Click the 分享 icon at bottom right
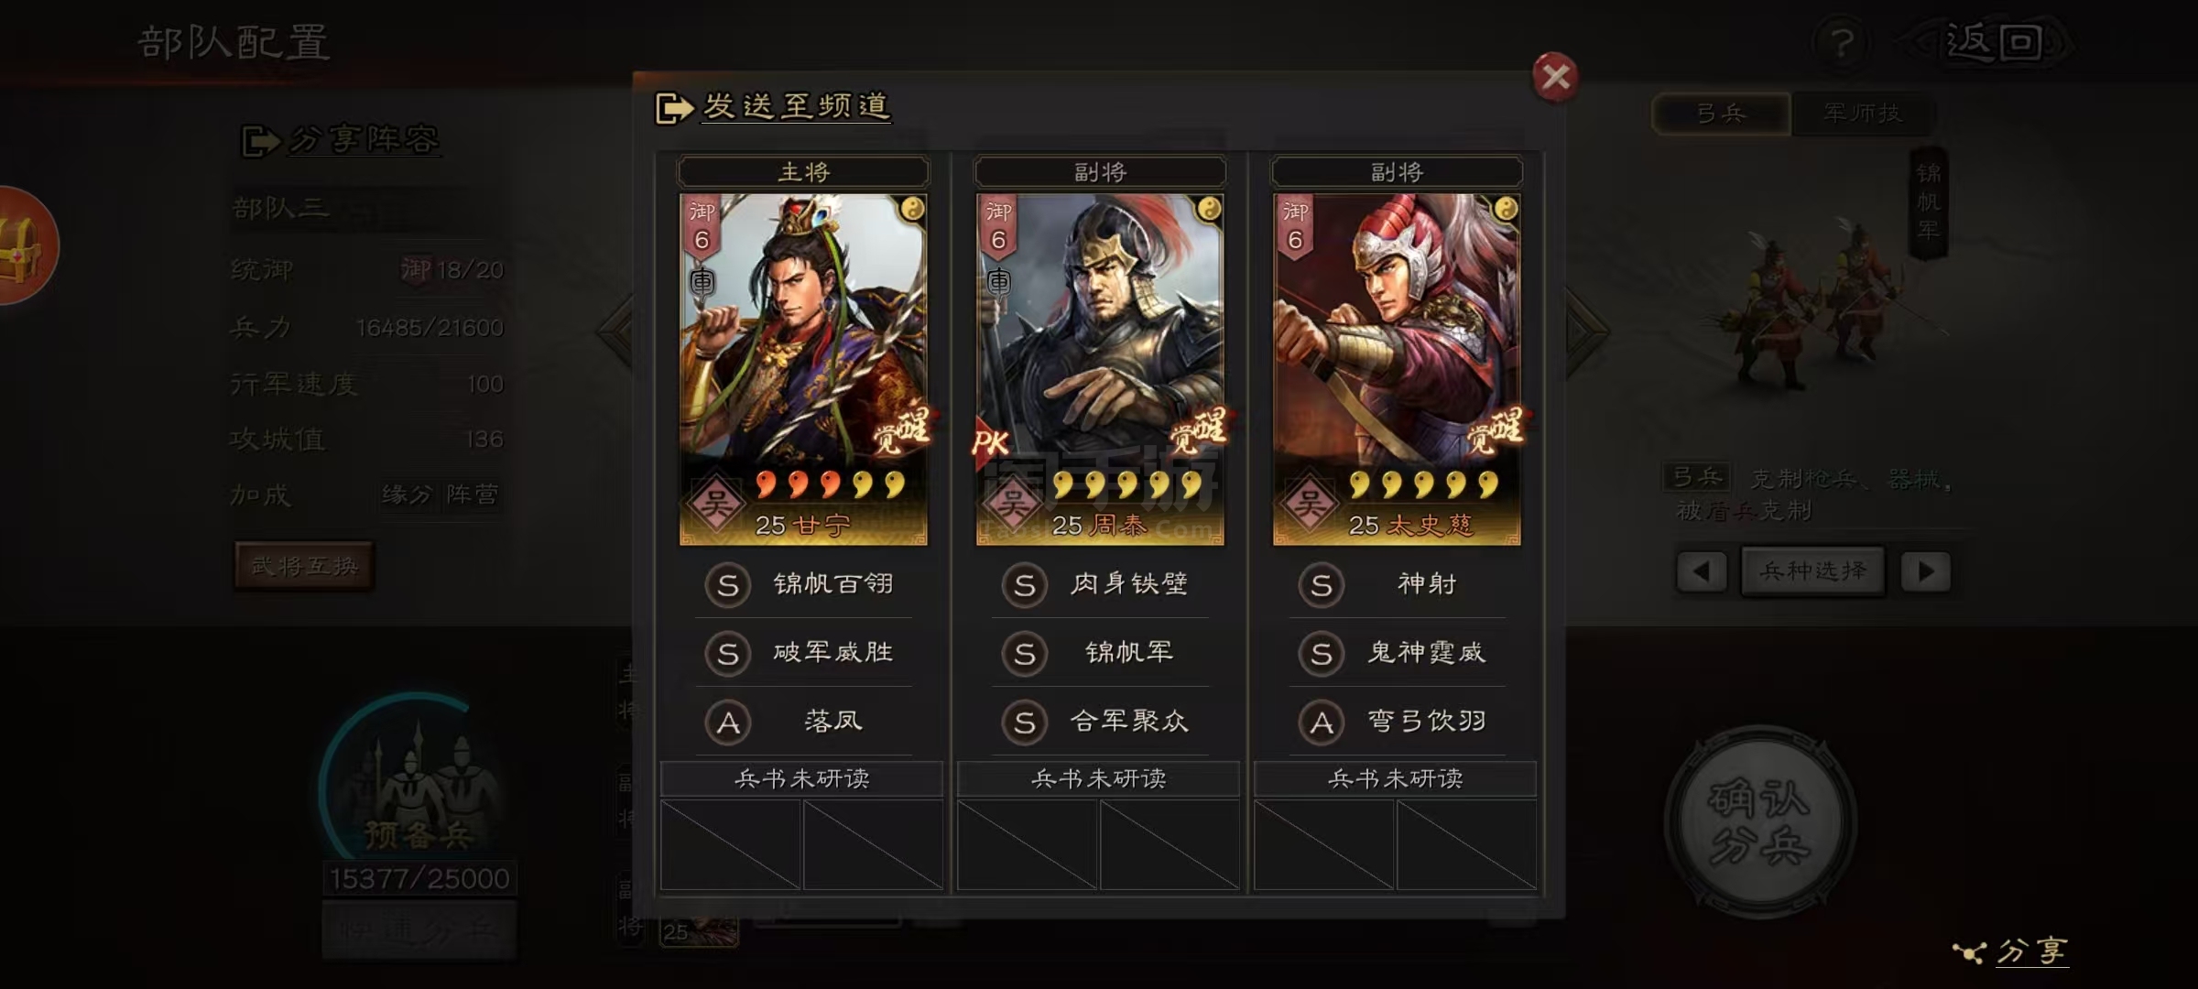The width and height of the screenshot is (2198, 989). click(1971, 952)
